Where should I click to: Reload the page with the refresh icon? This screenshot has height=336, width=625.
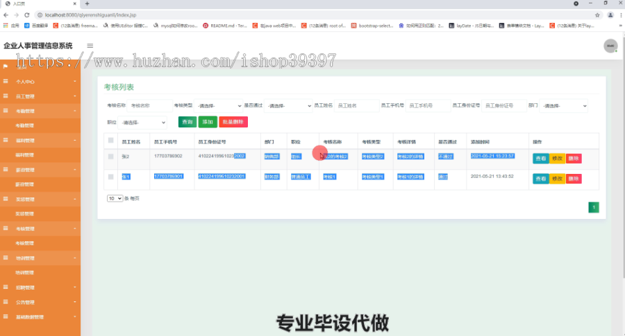26,15
